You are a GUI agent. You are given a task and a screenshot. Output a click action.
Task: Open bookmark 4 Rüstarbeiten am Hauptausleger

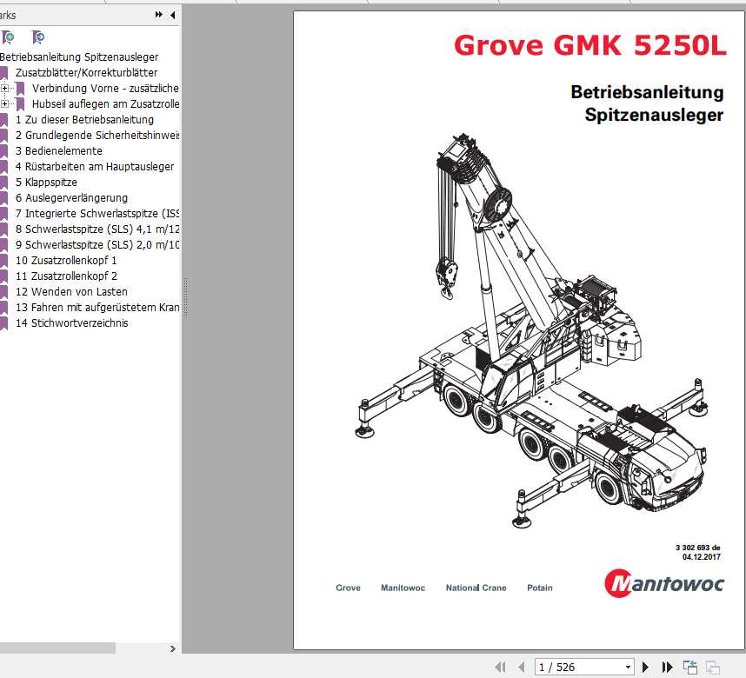(x=95, y=167)
